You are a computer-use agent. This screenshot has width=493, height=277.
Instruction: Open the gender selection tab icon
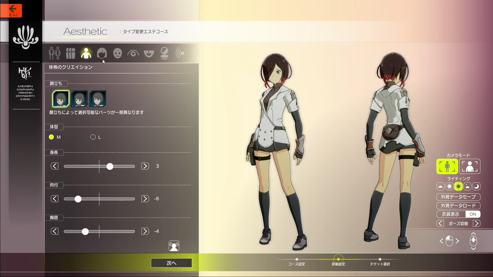[x=54, y=53]
